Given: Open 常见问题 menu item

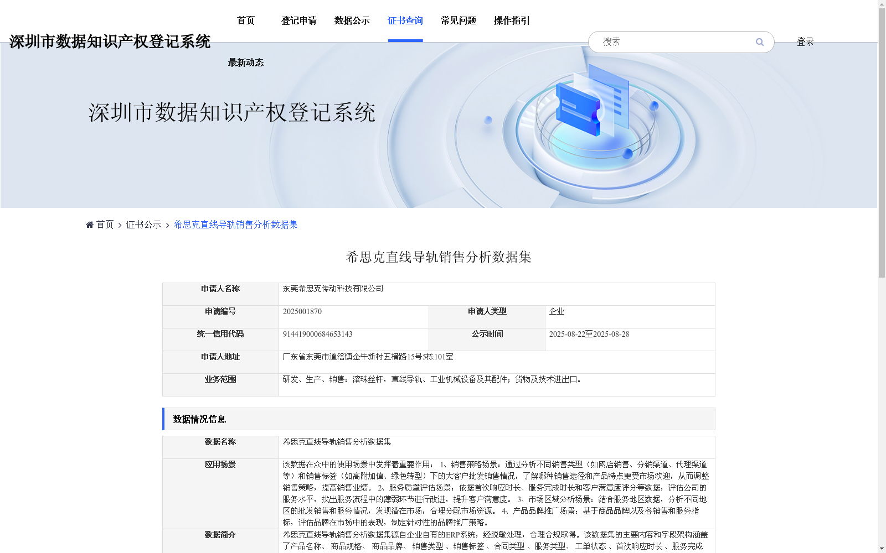Looking at the screenshot, I should pos(459,20).
